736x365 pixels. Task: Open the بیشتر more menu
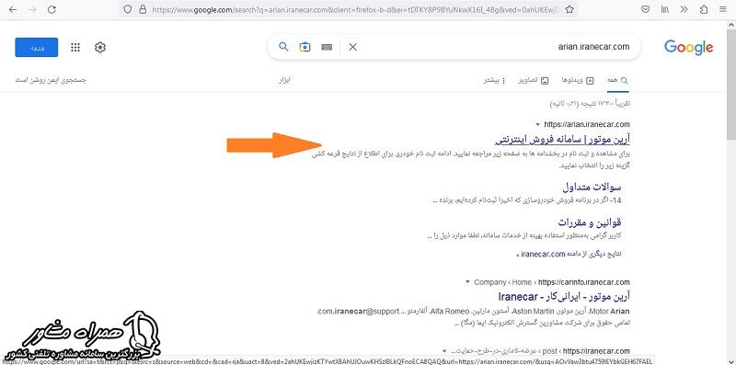click(495, 80)
